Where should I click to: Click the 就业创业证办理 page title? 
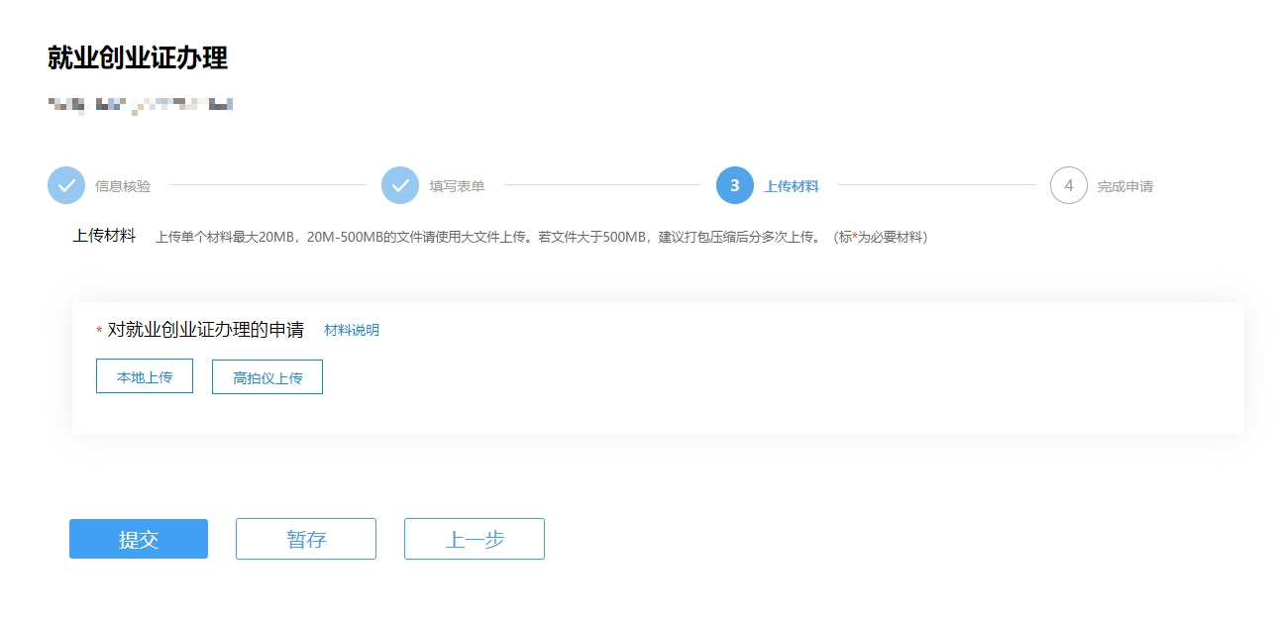point(138,58)
